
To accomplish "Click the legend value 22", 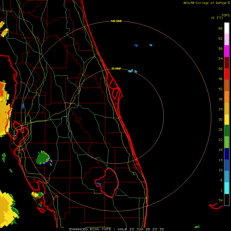I will [x=220, y=140].
